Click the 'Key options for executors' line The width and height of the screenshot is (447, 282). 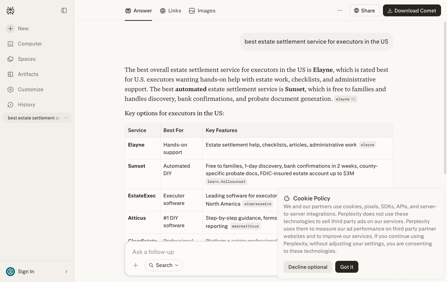[174, 113]
